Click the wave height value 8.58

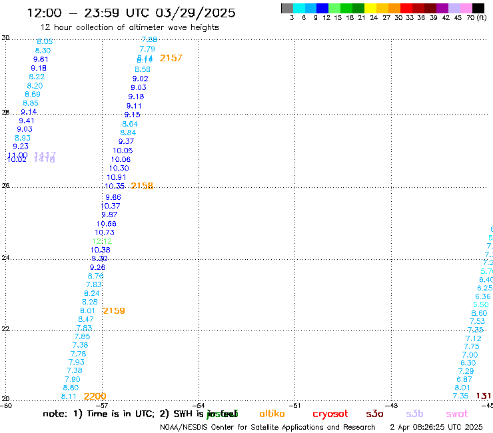click(143, 69)
